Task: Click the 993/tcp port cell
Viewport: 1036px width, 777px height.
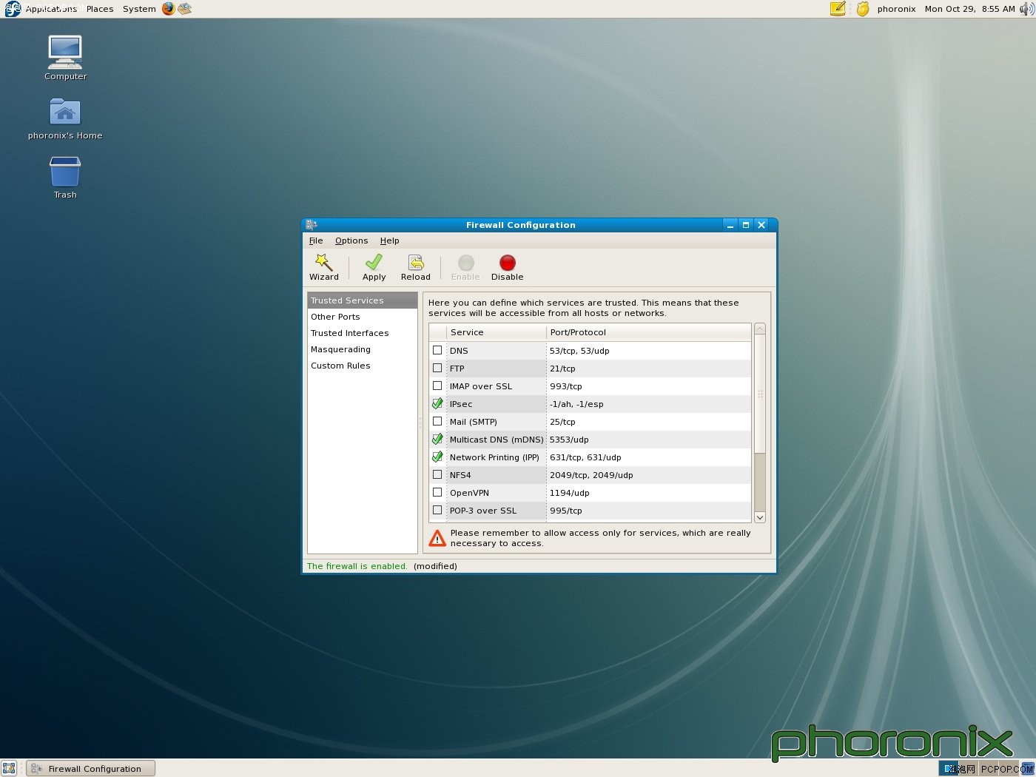Action: point(648,386)
